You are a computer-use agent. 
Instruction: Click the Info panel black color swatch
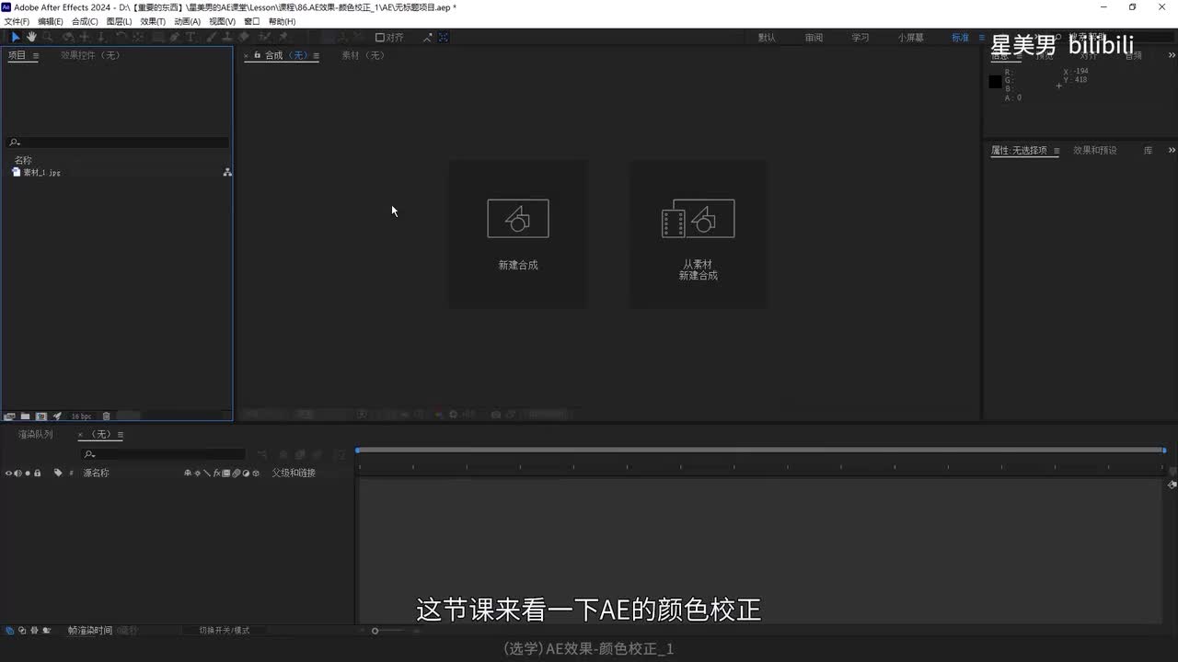[995, 82]
